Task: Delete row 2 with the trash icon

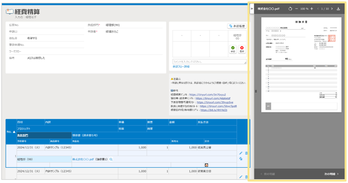Action: coord(246,177)
